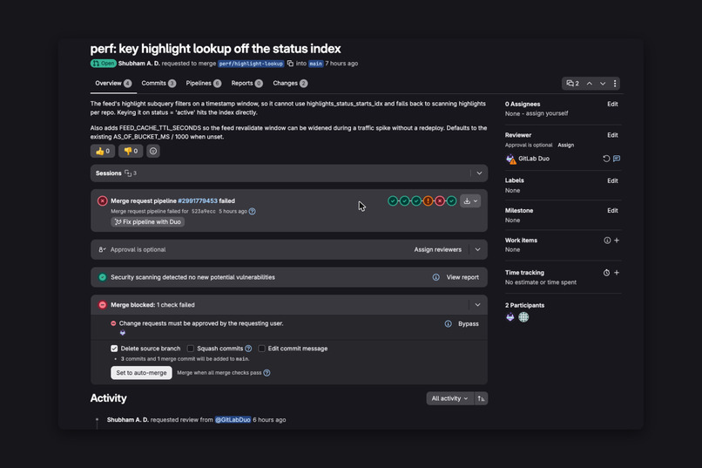Jump to next unresolved thread arrow
This screenshot has width=702, height=468.
[x=603, y=84]
